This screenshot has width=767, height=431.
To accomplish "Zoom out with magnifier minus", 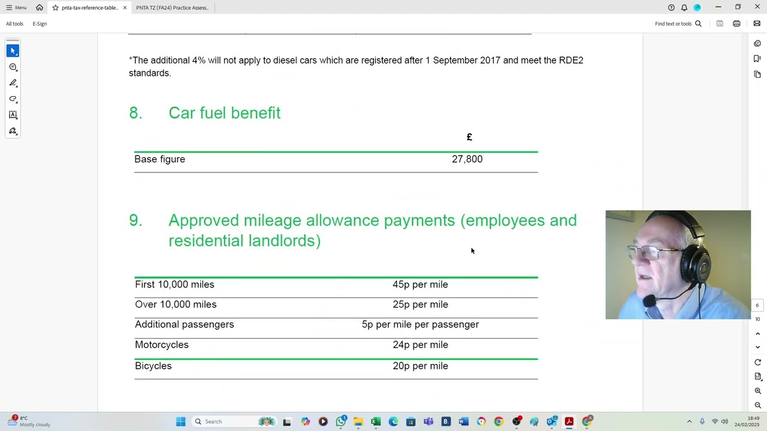I will 757,405.
